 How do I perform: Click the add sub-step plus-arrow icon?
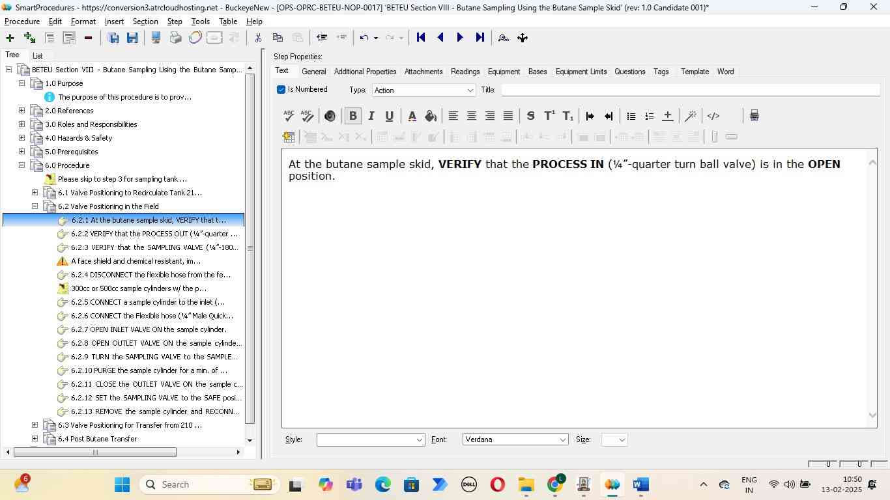[29, 38]
